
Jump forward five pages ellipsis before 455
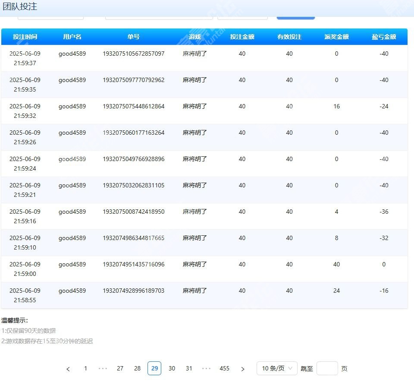point(206,368)
